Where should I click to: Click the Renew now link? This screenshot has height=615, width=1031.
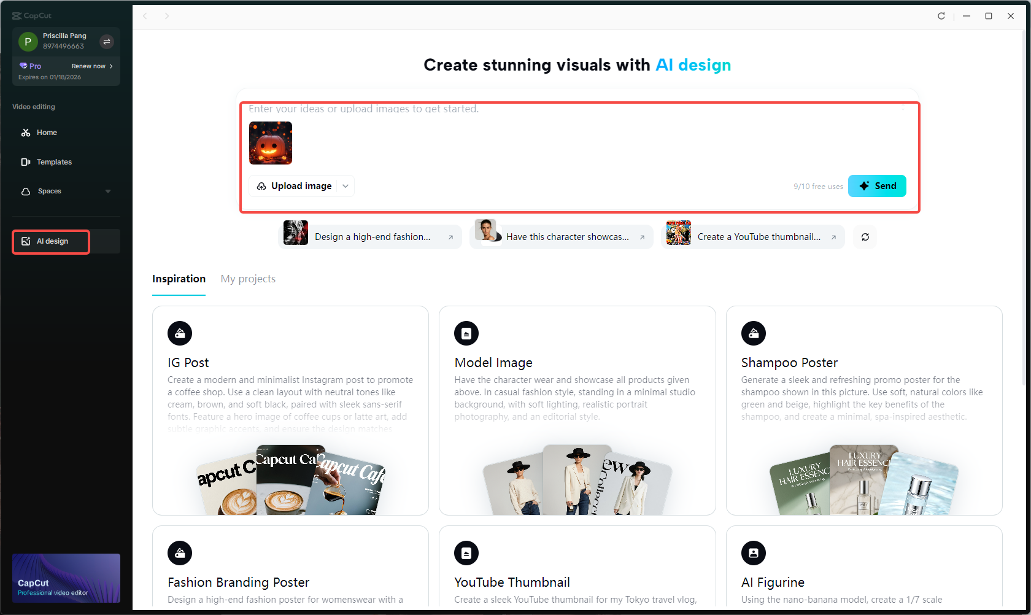tap(89, 66)
